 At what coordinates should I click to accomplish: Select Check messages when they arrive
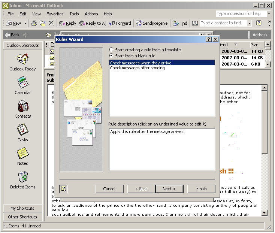[162, 63]
